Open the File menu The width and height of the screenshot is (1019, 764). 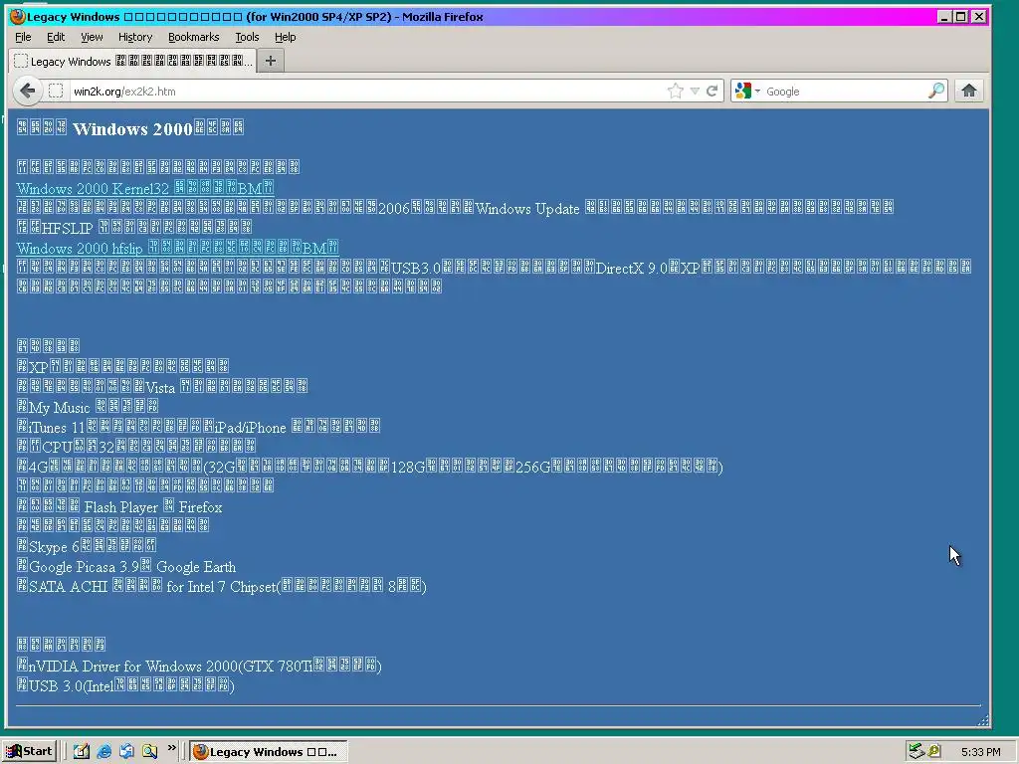23,37
